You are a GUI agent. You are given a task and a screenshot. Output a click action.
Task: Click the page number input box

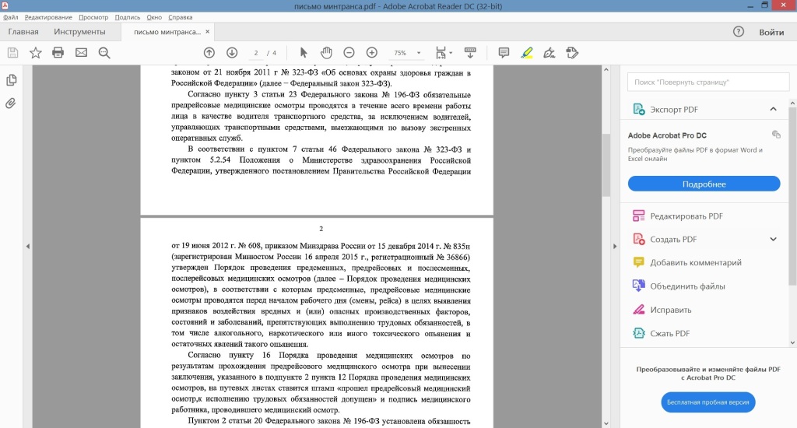click(x=255, y=53)
